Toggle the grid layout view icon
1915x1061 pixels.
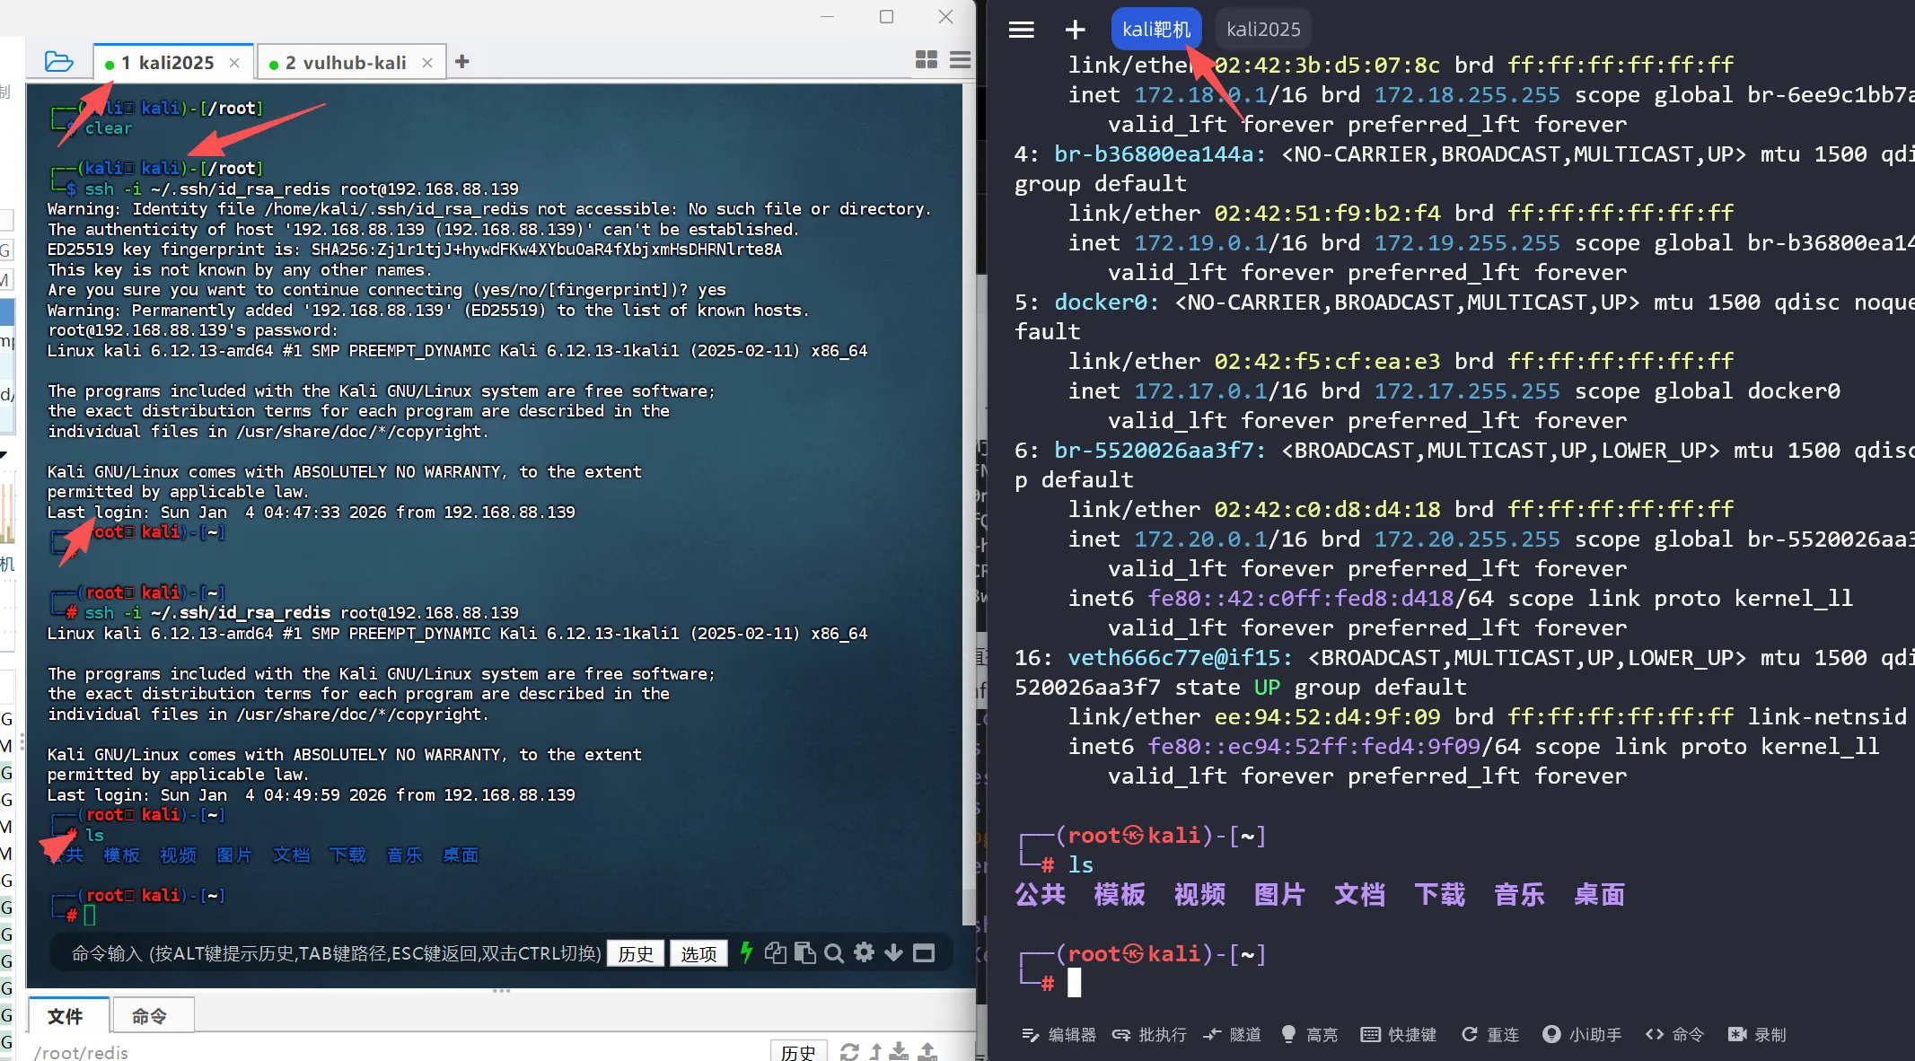click(x=926, y=60)
